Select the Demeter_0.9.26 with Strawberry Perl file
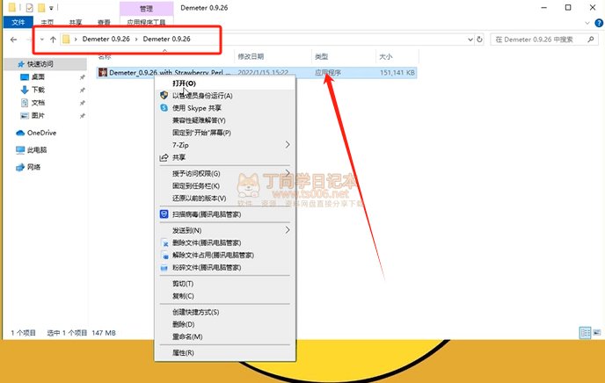605x383 pixels. click(x=257, y=72)
